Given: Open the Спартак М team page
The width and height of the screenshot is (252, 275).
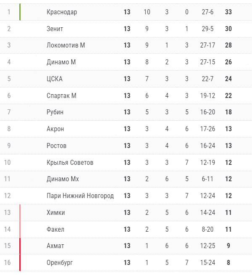Looking at the screenshot, I should 61,96.
